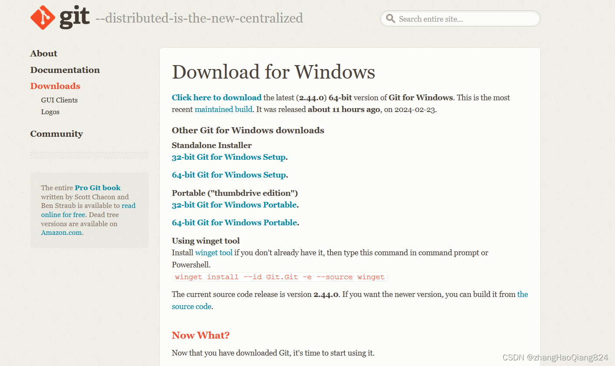Click the magnifier icon in search box
615x366 pixels.
(x=390, y=19)
